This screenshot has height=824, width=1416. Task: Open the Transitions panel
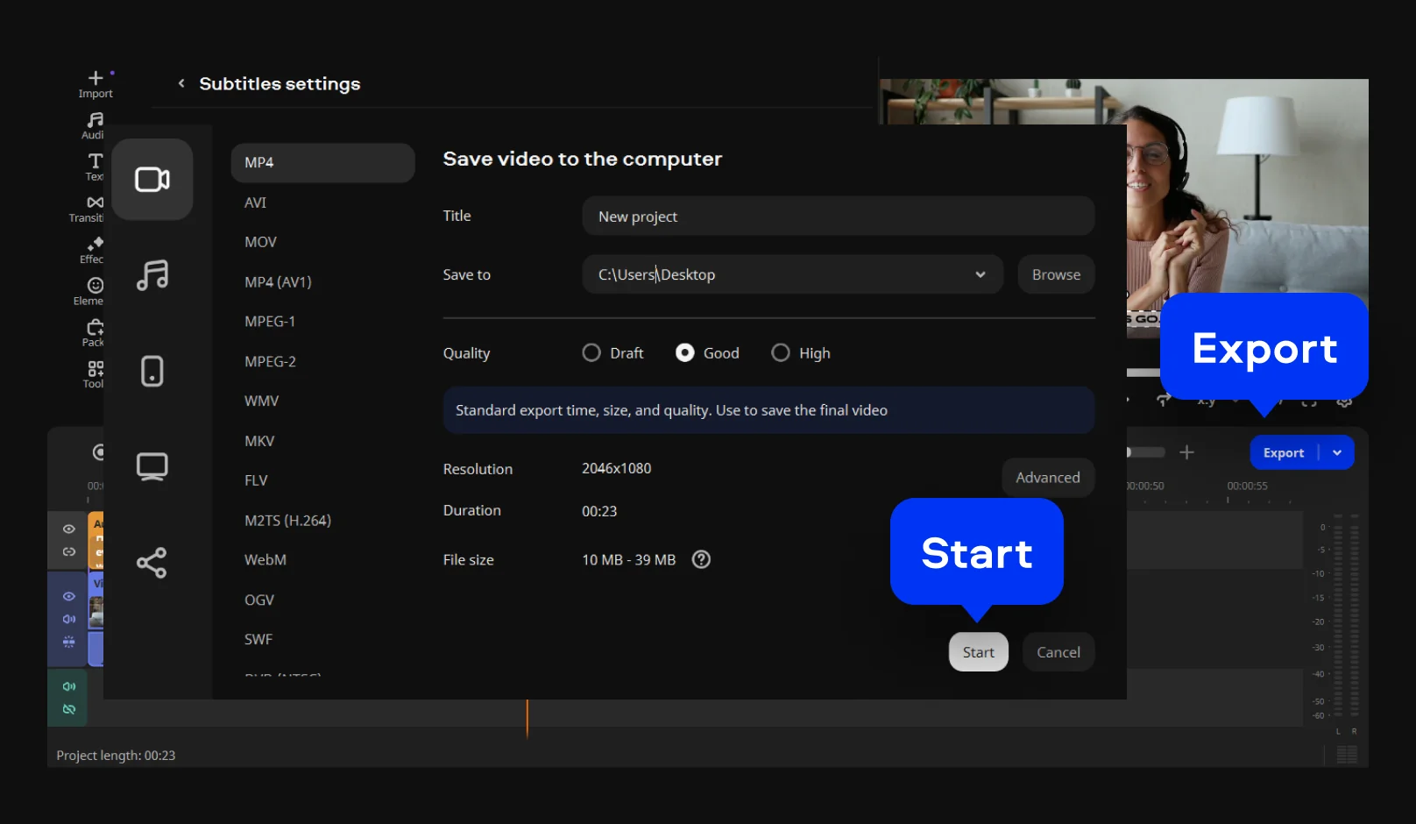pyautogui.click(x=88, y=209)
